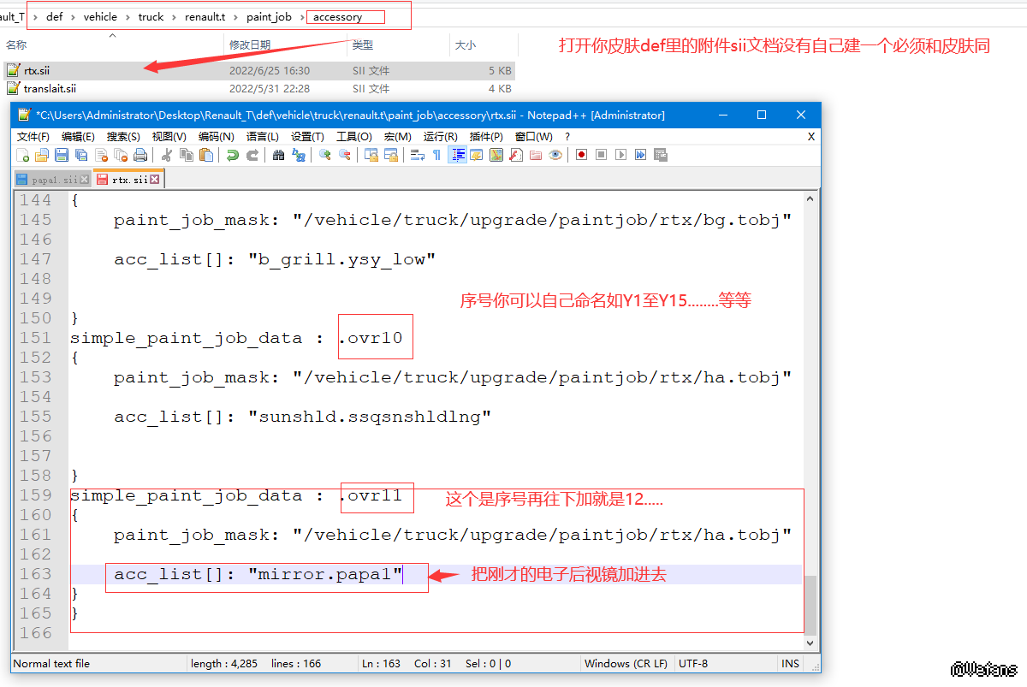The width and height of the screenshot is (1027, 687).
Task: Click the New file toolbar icon
Action: [x=23, y=155]
